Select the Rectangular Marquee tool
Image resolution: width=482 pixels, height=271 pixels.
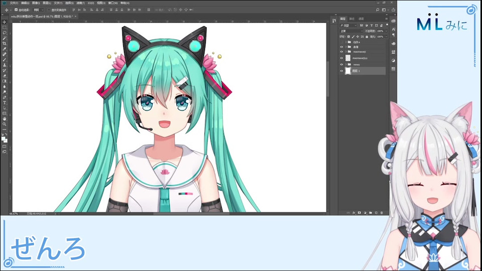pos(5,27)
